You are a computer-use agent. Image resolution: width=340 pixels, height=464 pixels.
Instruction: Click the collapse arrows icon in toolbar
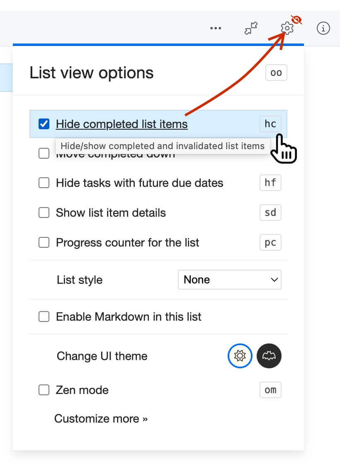(x=251, y=28)
